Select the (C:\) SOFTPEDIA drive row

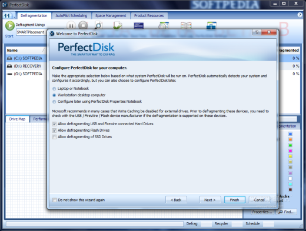click(x=26, y=58)
